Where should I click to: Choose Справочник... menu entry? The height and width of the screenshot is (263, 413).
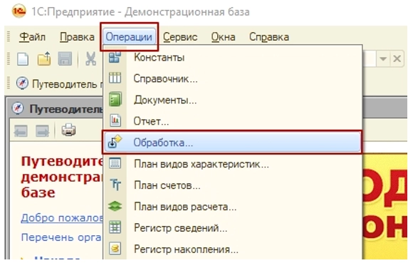232,78
